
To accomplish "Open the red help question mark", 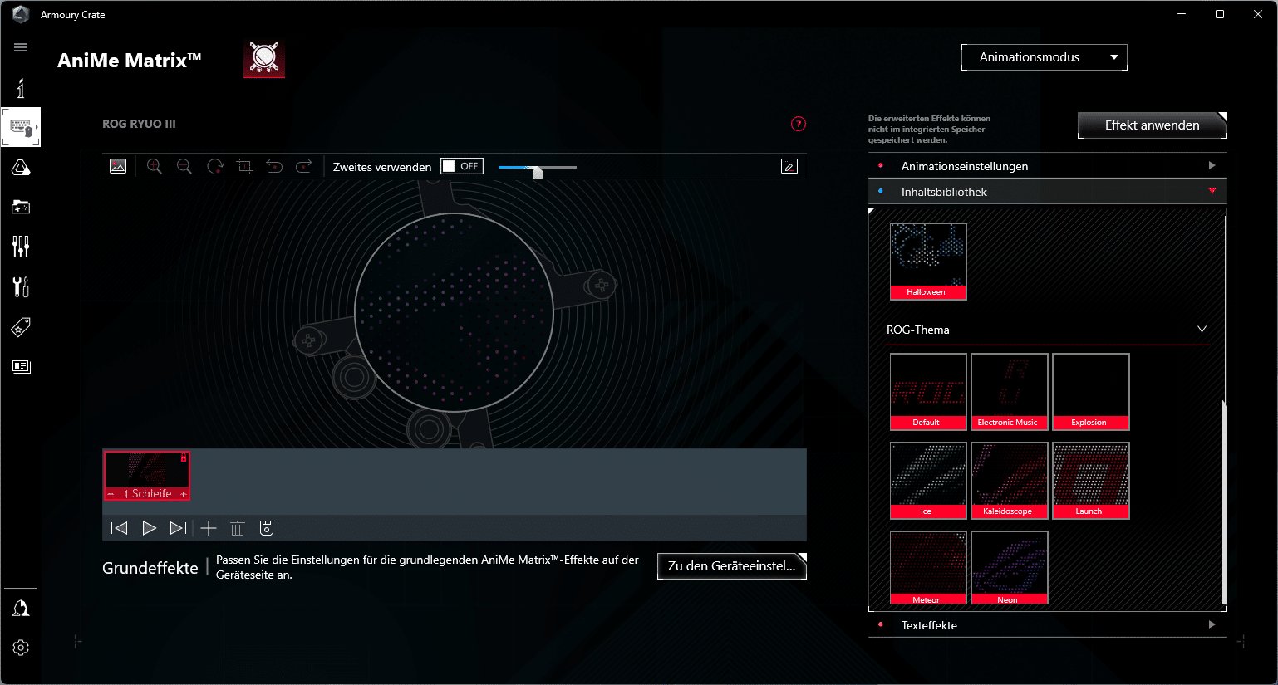I will (x=799, y=124).
